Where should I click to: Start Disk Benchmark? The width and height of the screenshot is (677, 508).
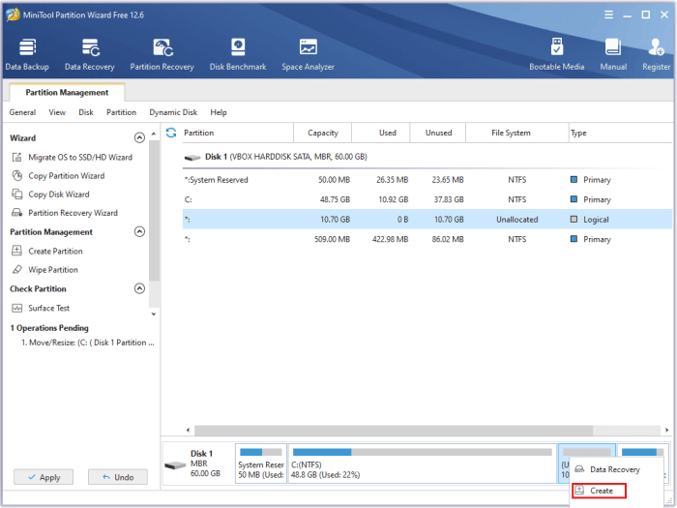coord(238,54)
